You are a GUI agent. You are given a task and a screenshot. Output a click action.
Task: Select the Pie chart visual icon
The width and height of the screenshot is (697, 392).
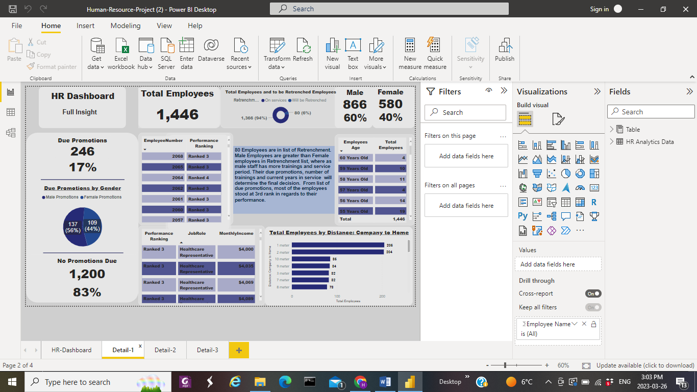(566, 173)
